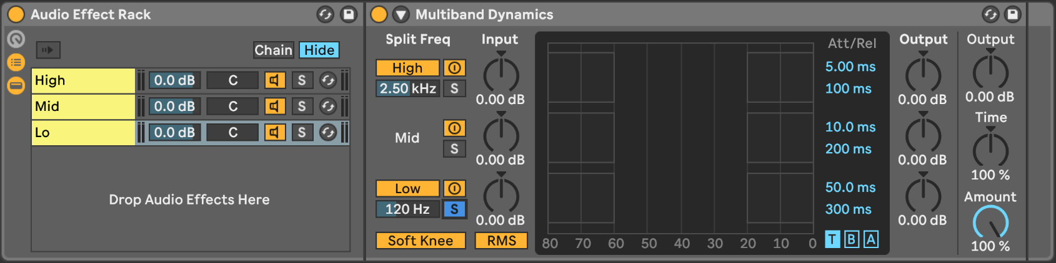
Task: Click Low band attack 50.0 ms
Action: [x=850, y=188]
